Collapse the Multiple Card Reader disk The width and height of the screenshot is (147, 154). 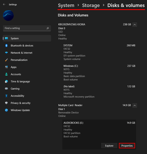pos(135,105)
